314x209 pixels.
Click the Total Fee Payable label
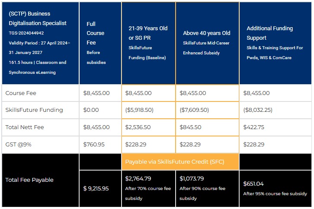(x=29, y=180)
